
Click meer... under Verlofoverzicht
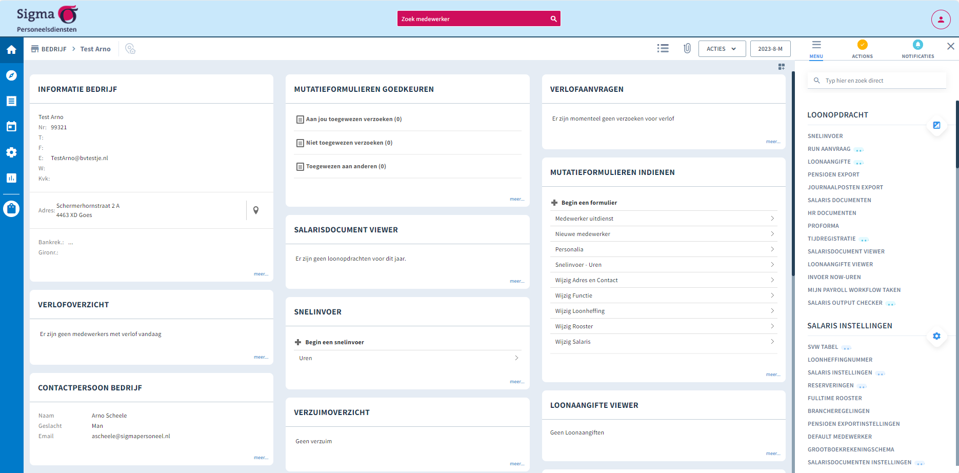261,357
